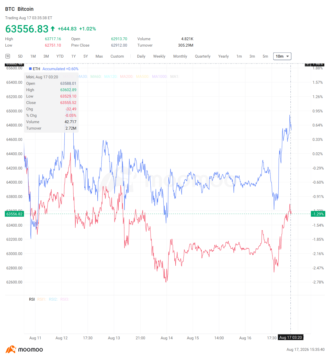
Task: Click the Aug 17 03:20 time marker
Action: click(291, 338)
